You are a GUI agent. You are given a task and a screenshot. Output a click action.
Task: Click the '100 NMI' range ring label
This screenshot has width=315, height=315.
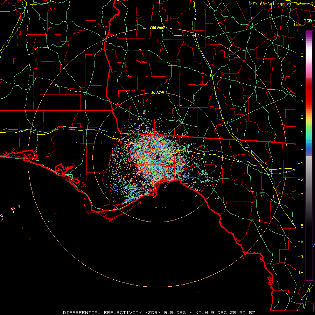(157, 28)
